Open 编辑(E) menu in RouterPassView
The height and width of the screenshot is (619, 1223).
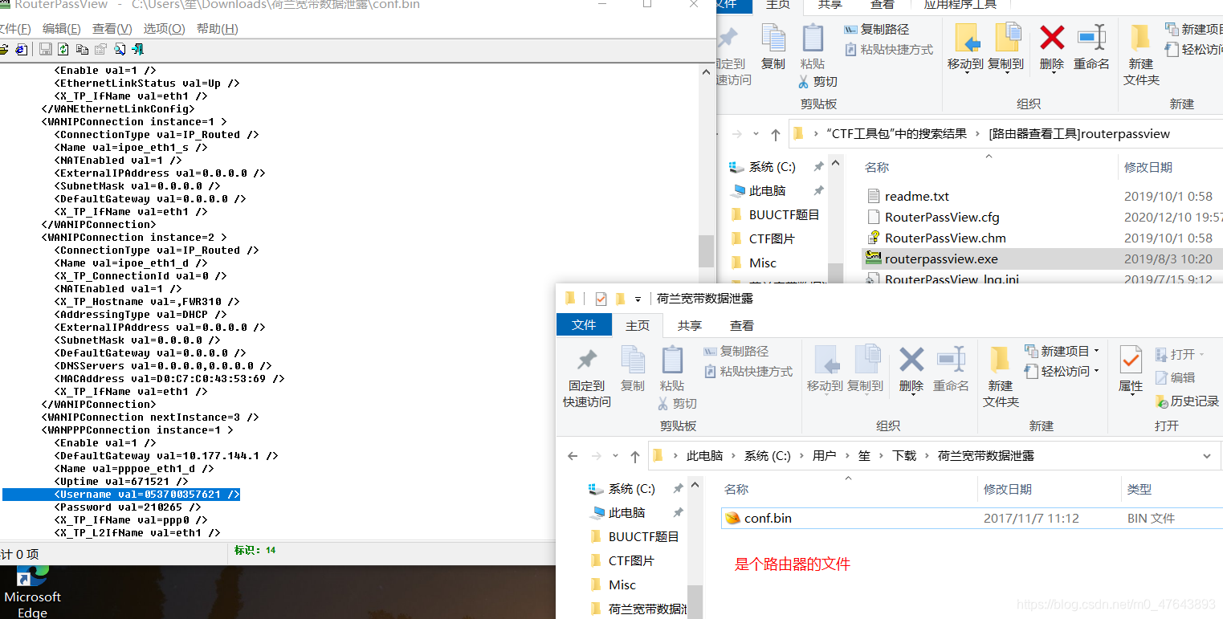pos(61,29)
